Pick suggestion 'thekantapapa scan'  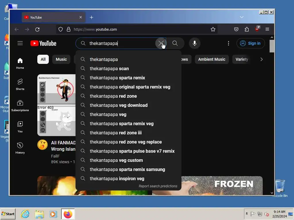coord(128,69)
